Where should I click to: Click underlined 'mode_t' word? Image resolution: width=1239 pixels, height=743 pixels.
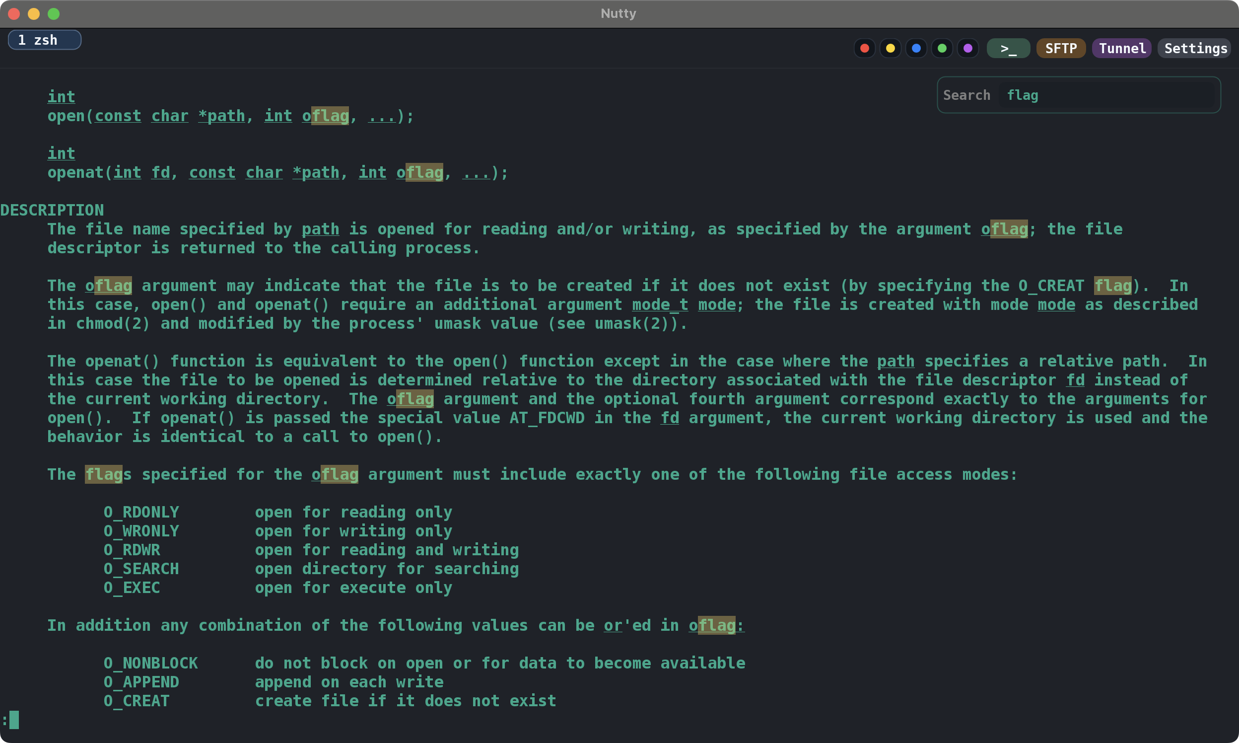click(x=660, y=305)
